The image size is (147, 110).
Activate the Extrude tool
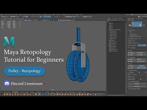point(132,59)
